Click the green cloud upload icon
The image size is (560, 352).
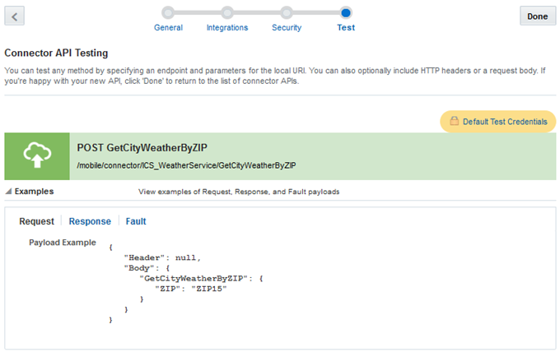click(37, 156)
